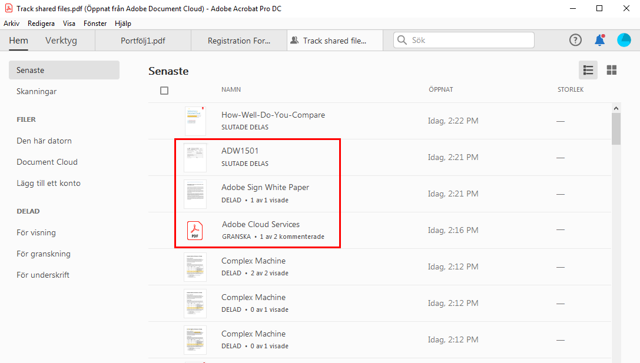This screenshot has width=640, height=363.
Task: Switch to list view
Action: 588,70
